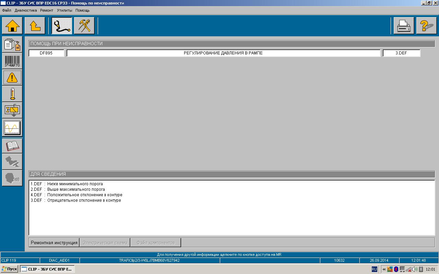This screenshot has width=439, height=274.
Task: Select the DF895 fault code field
Action: tap(46, 53)
